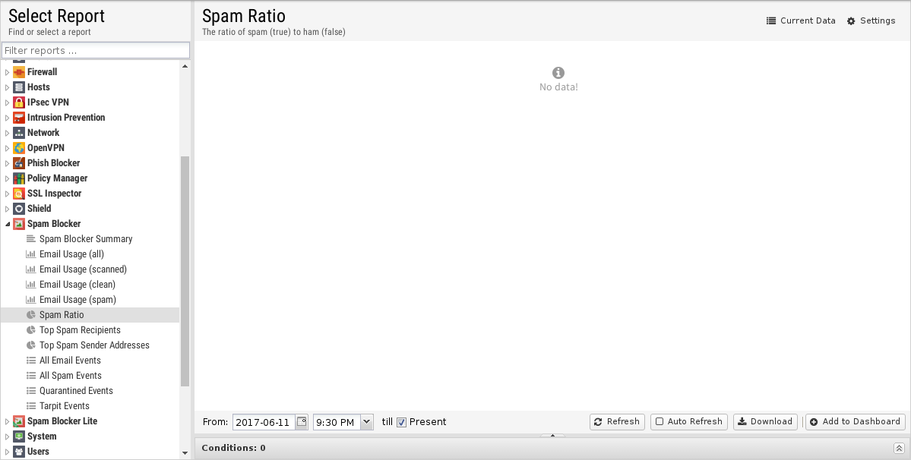This screenshot has height=460, width=911.
Task: Click the SSL Inspector icon
Action: click(x=18, y=193)
